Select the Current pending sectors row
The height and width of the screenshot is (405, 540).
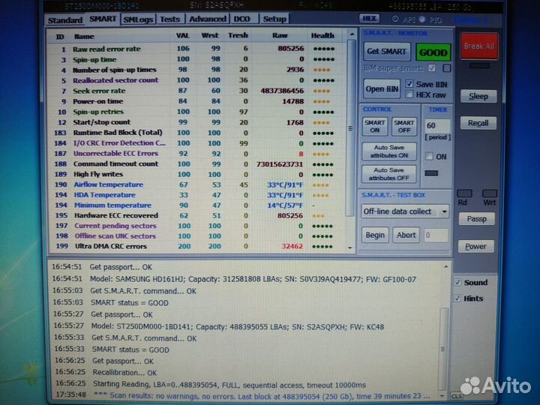pyautogui.click(x=198, y=226)
